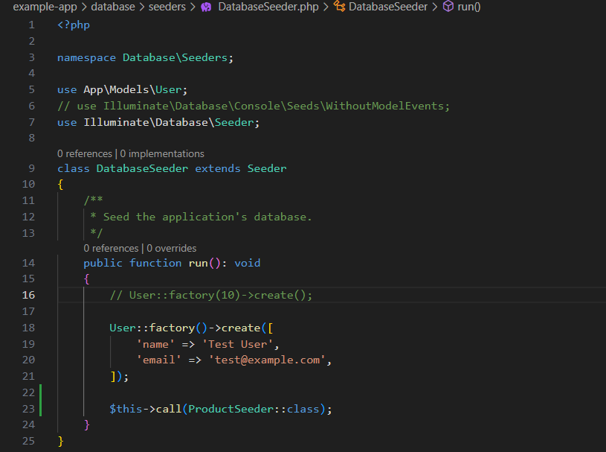Image resolution: width=606 pixels, height=452 pixels.
Task: Click the opening '{' on line 10
Action: pyautogui.click(x=60, y=185)
